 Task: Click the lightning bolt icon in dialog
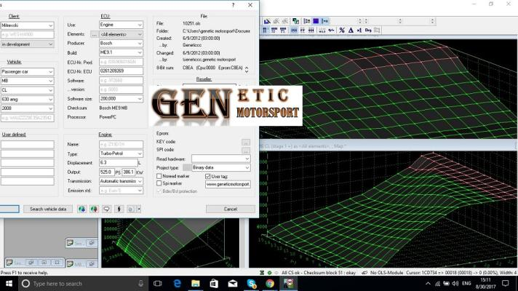click(119, 209)
